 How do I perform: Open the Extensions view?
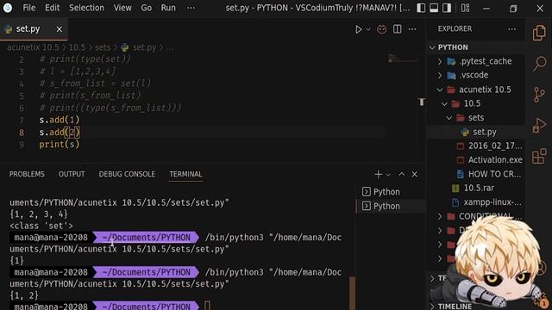pyautogui.click(x=539, y=157)
